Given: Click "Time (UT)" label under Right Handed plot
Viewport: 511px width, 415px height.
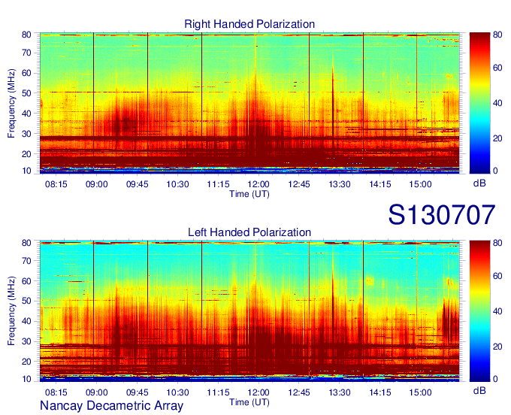Looking at the screenshot, I should tap(249, 194).
